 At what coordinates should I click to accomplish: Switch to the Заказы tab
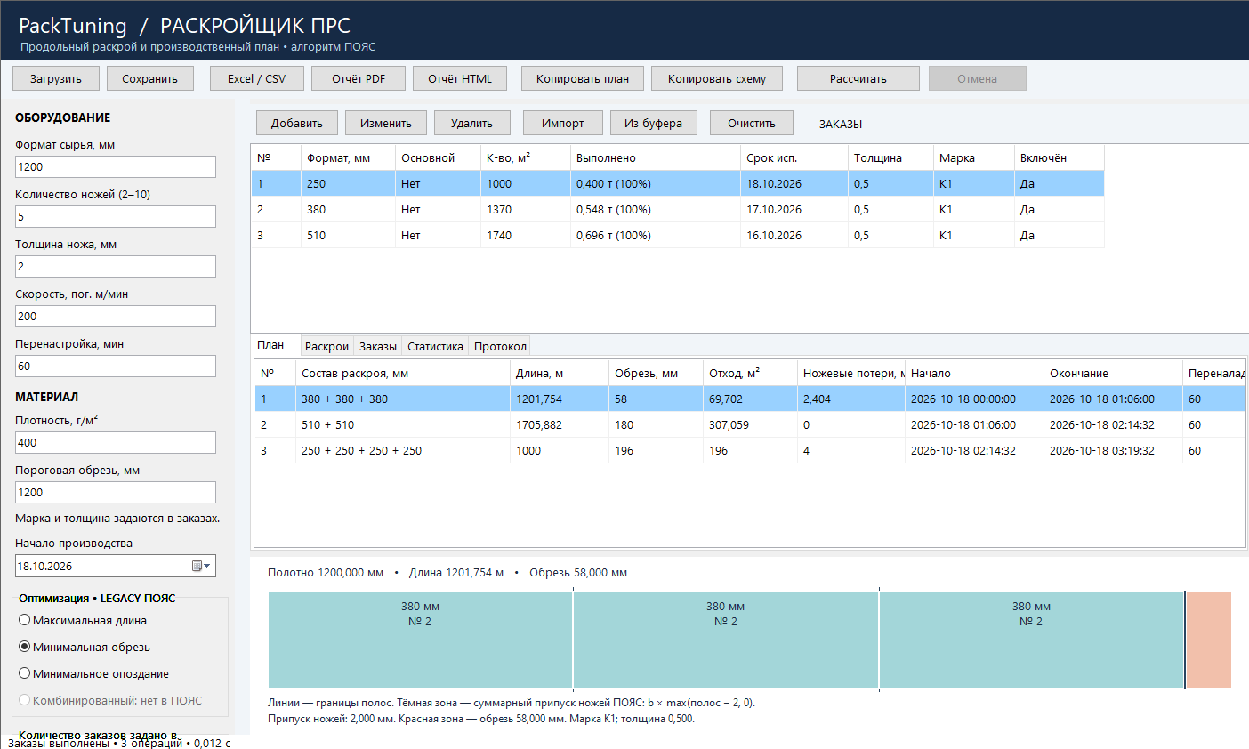(x=378, y=347)
